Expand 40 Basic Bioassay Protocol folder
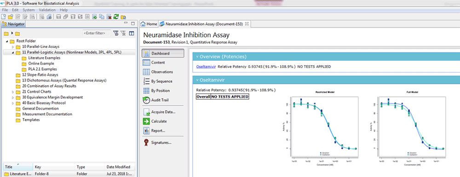The width and height of the screenshot is (460, 177). [x=12, y=103]
